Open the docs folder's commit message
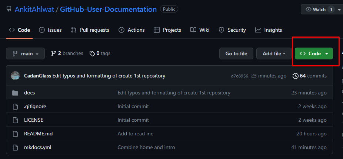Screen dimensions: 343x159 click(x=174, y=93)
